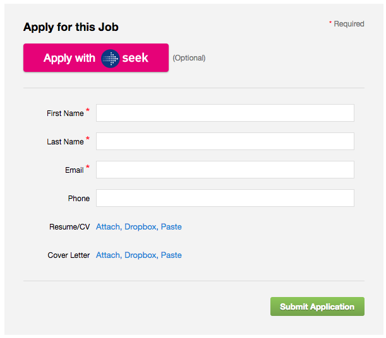386x338 pixels.
Task: Open Paste option for Resume/CV
Action: click(171, 226)
